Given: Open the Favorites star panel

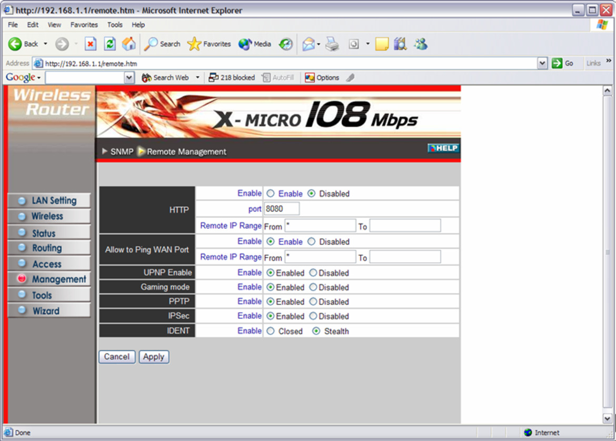Looking at the screenshot, I should [209, 44].
